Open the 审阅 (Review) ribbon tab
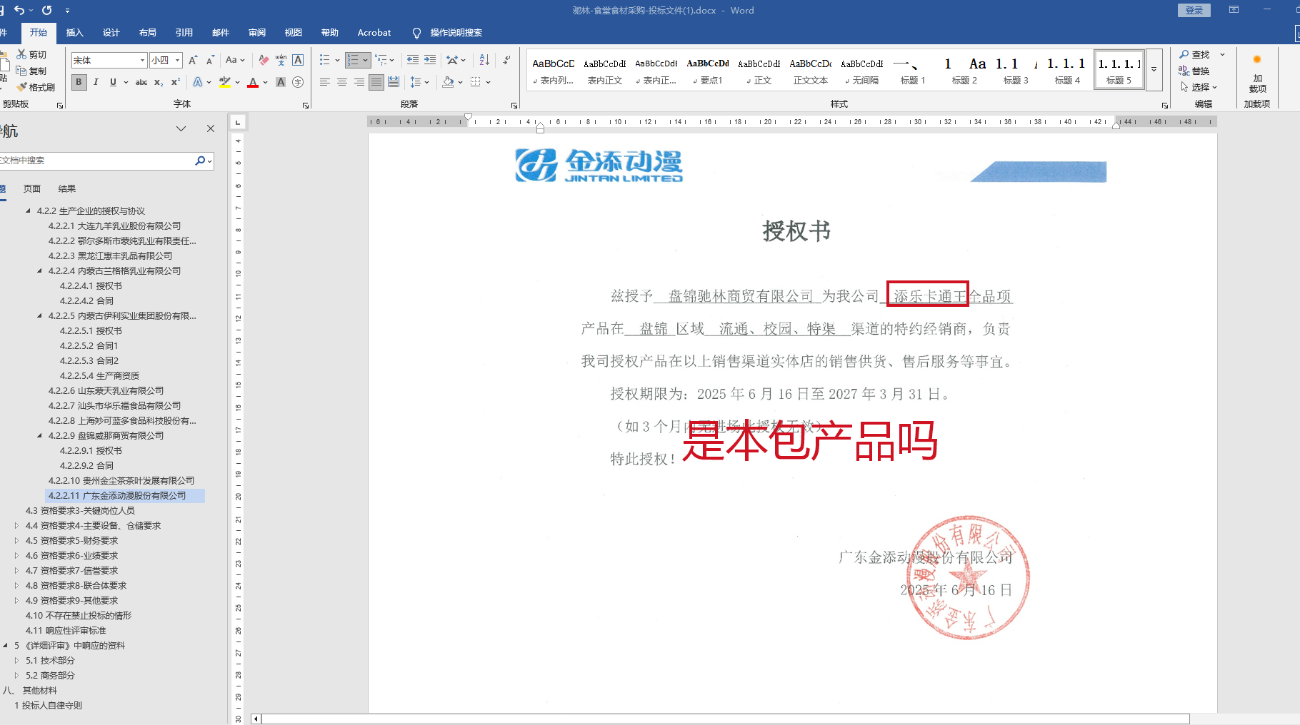This screenshot has height=725, width=1300. (x=256, y=33)
